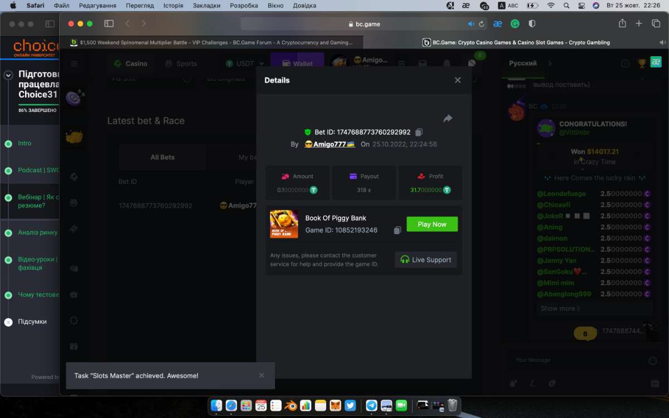
Task: Open the Історія menu
Action: (x=173, y=6)
